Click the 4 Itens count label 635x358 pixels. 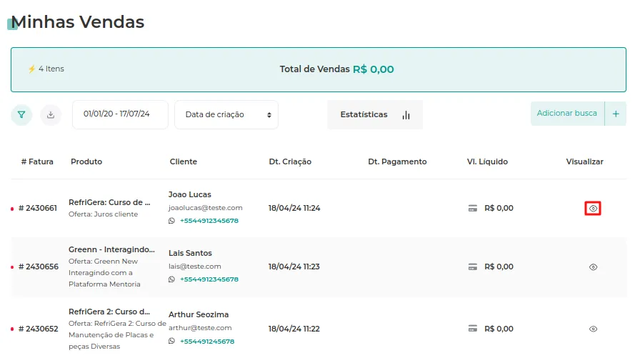[x=51, y=69]
